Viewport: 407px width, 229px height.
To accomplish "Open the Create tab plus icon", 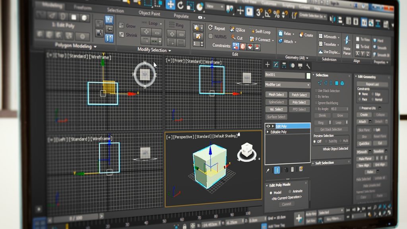I will pos(267,65).
